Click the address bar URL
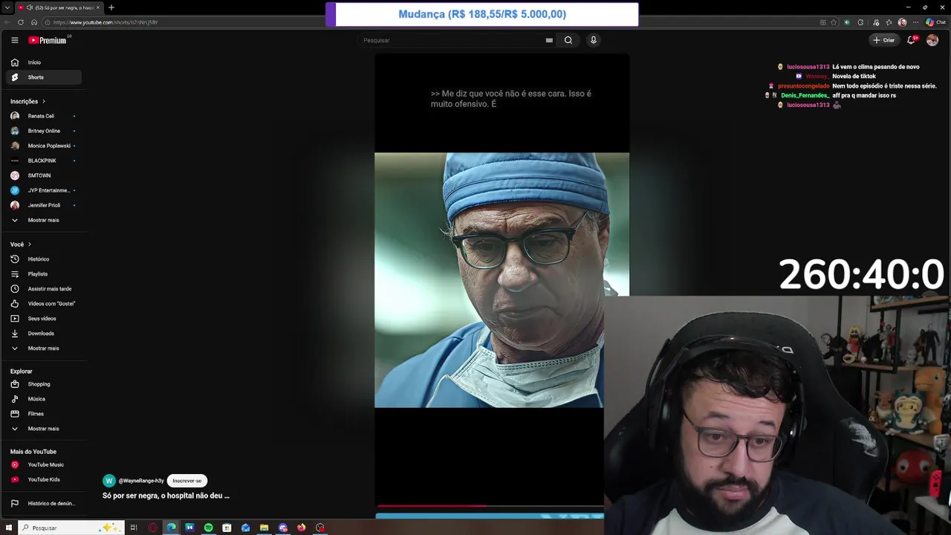 click(x=106, y=22)
